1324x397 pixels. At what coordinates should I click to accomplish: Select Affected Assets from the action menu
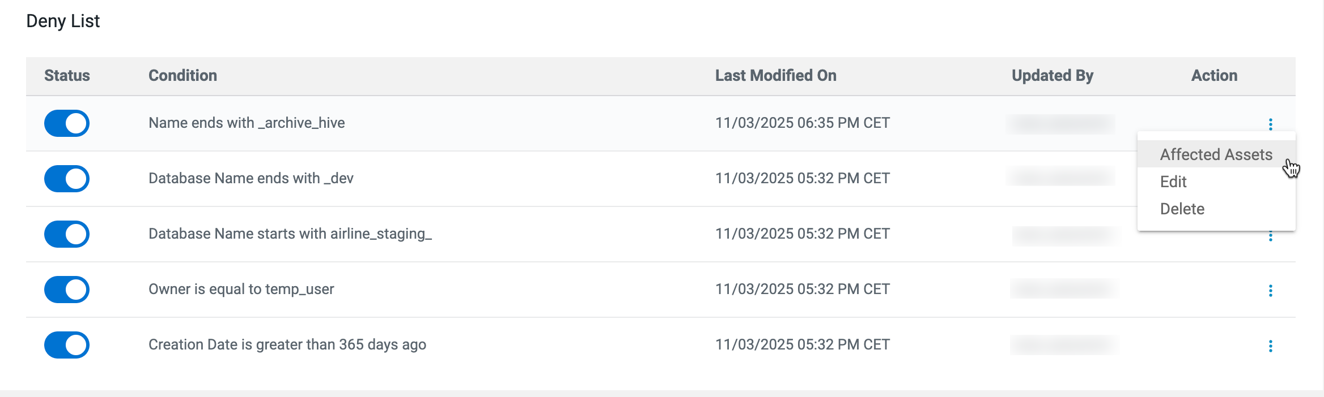click(1216, 154)
